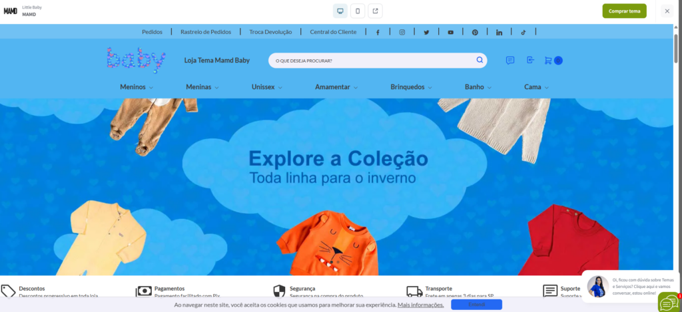Screen dimensions: 682x312
Task: Expand the Meninos category dropdown
Action: [x=137, y=87]
